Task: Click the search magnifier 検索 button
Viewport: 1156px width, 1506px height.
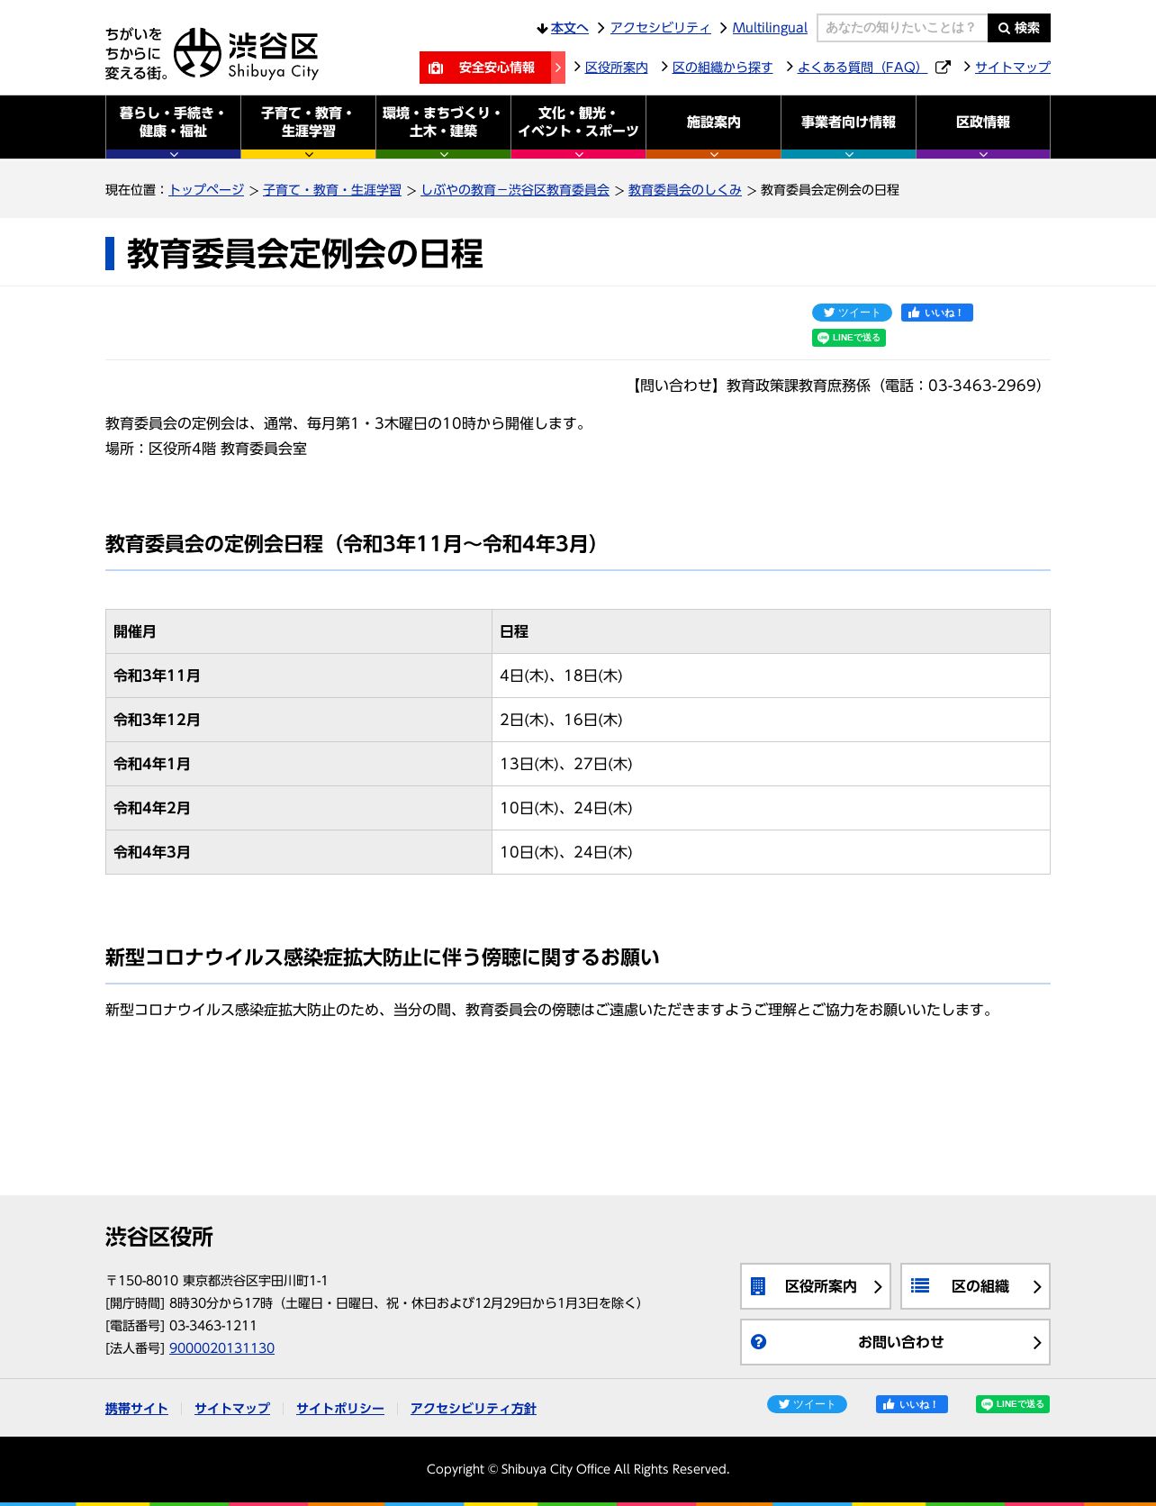Action: (x=1018, y=28)
